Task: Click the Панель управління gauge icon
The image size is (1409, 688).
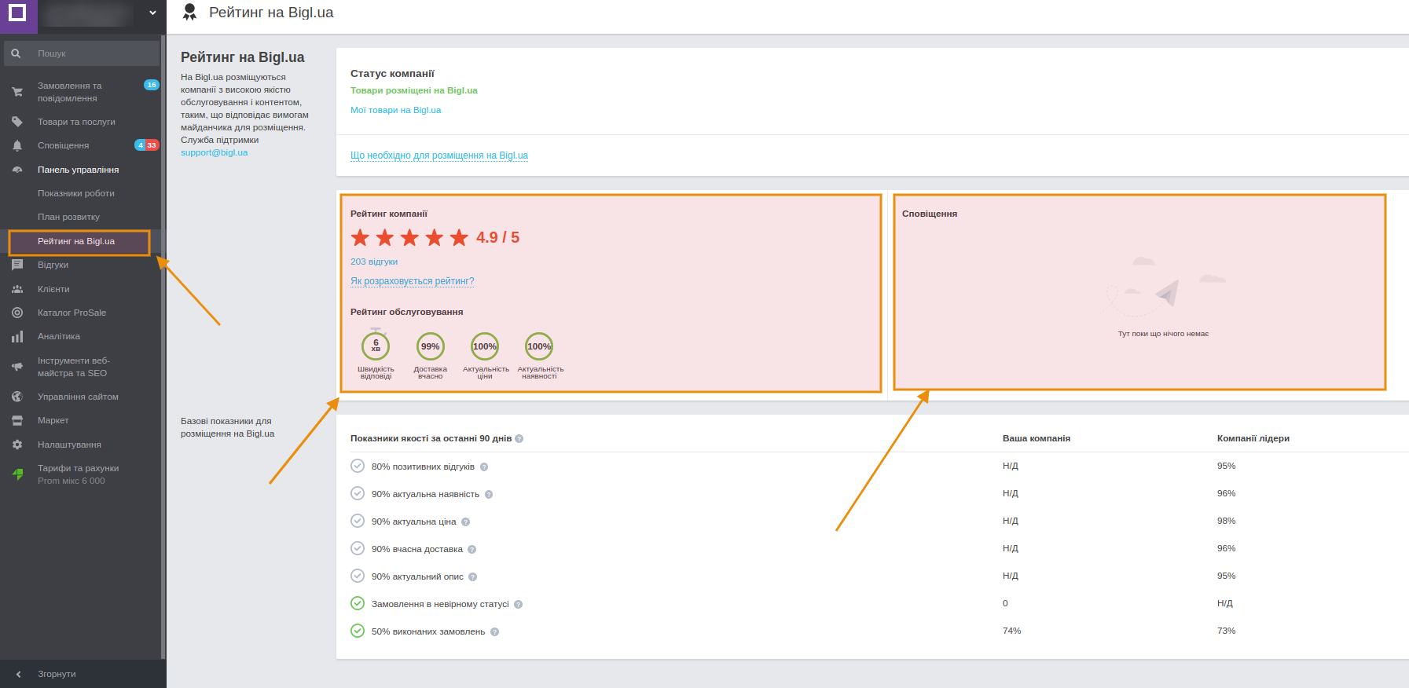Action: 17,170
